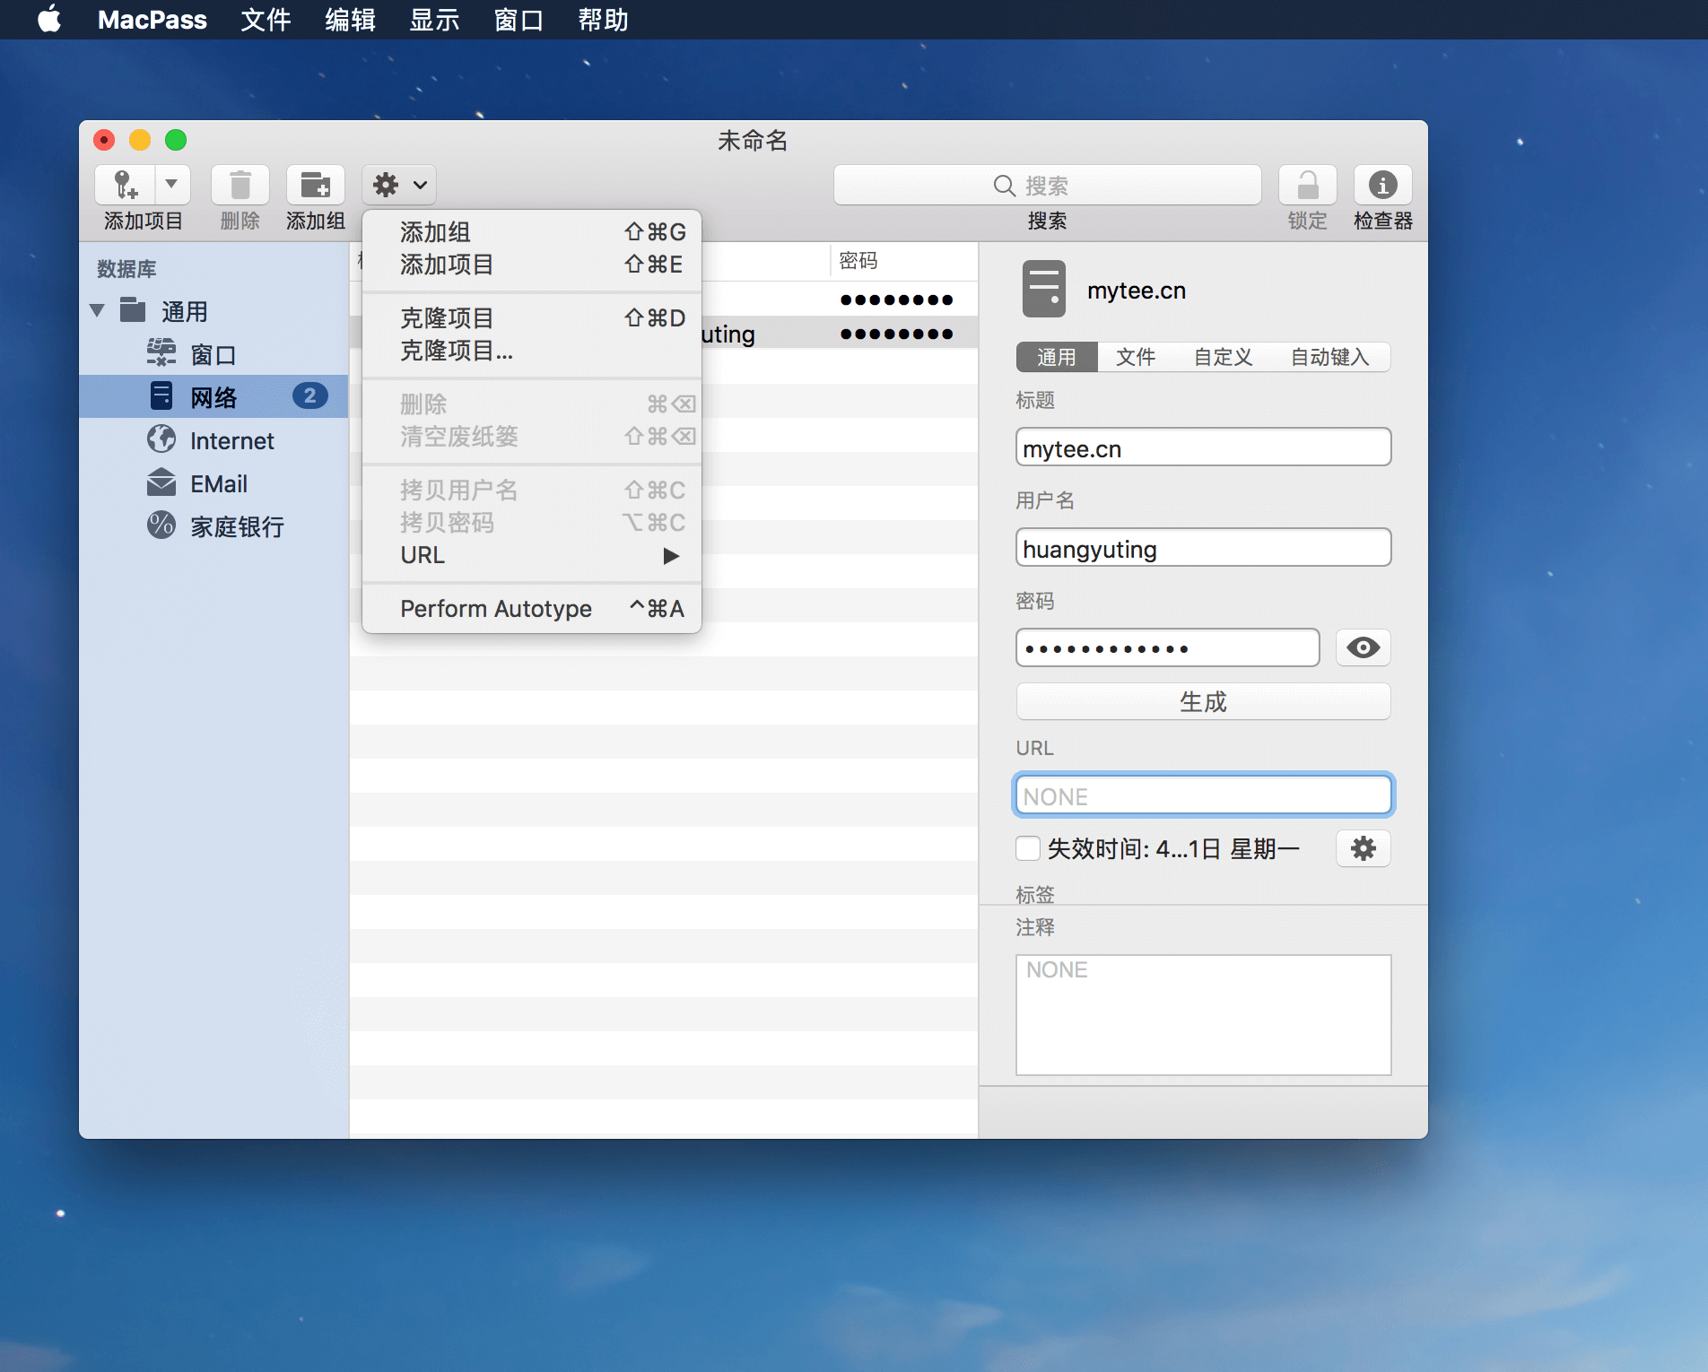Click the URL input field
The width and height of the screenshot is (1708, 1372).
pos(1203,795)
